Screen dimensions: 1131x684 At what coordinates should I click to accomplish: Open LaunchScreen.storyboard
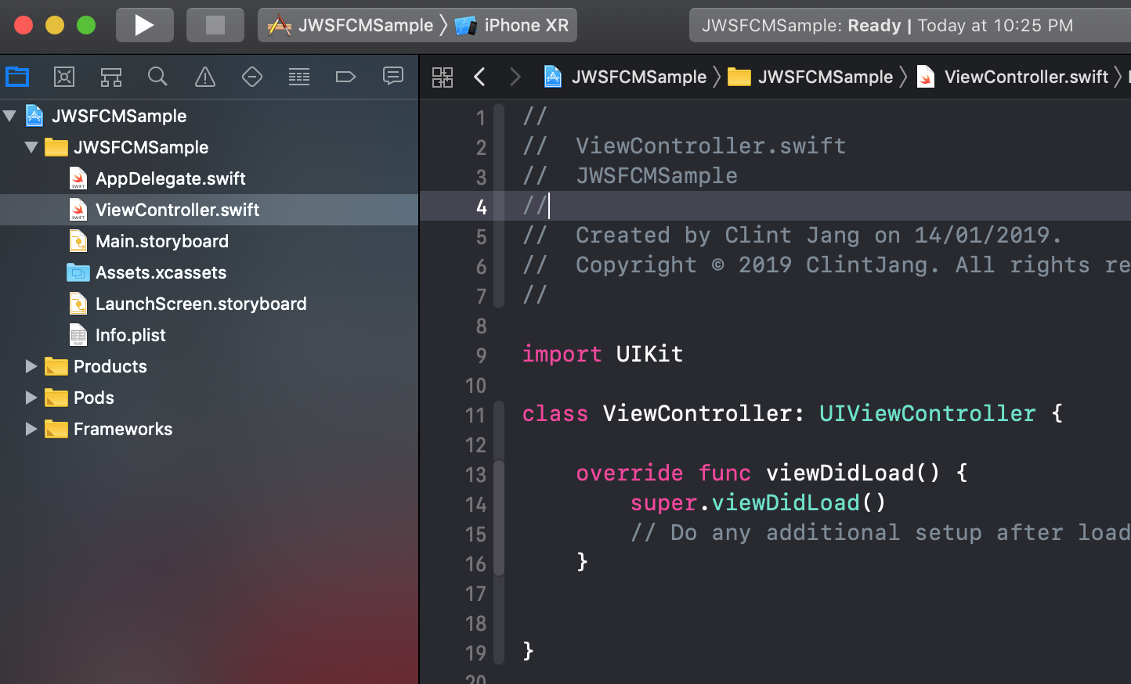pos(209,304)
